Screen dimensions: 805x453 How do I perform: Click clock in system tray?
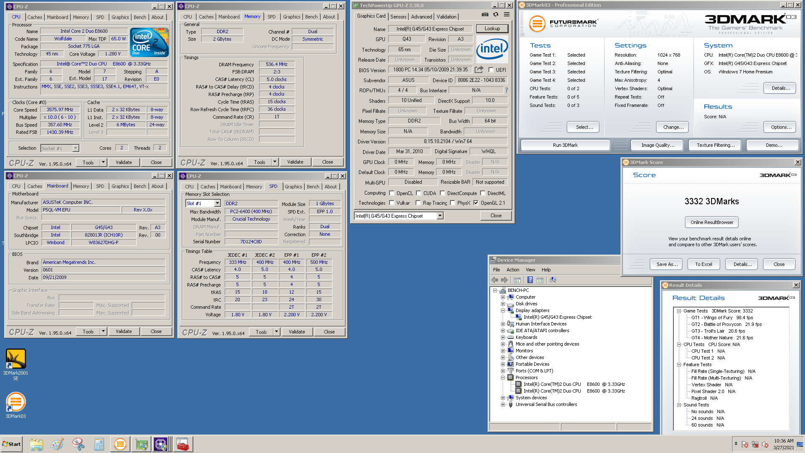click(x=784, y=444)
